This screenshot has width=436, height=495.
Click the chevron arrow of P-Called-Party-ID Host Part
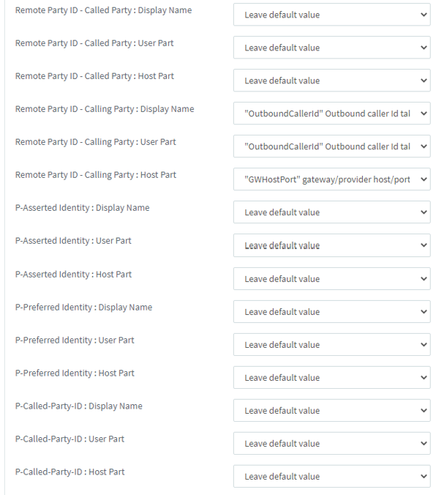click(424, 476)
